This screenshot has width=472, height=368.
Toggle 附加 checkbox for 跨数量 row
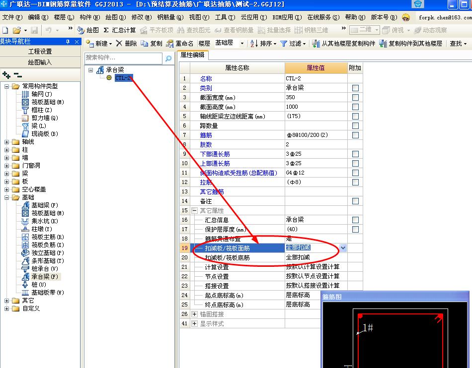coord(355,125)
